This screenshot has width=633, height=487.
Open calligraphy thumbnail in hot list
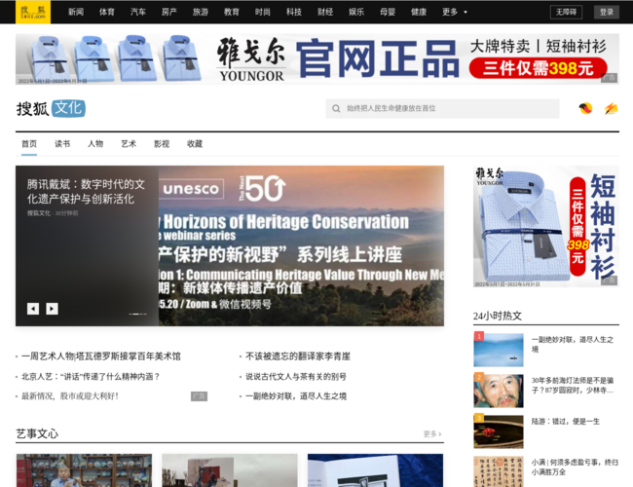point(499,471)
